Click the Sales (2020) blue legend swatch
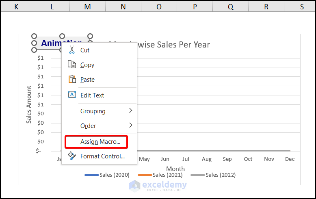 coord(92,175)
